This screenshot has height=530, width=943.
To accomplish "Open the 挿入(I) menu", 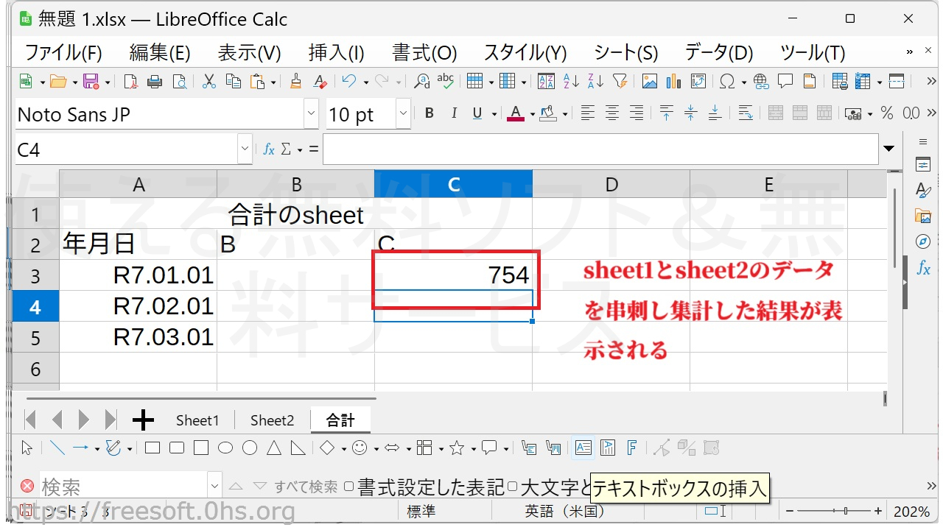I will pyautogui.click(x=336, y=53).
